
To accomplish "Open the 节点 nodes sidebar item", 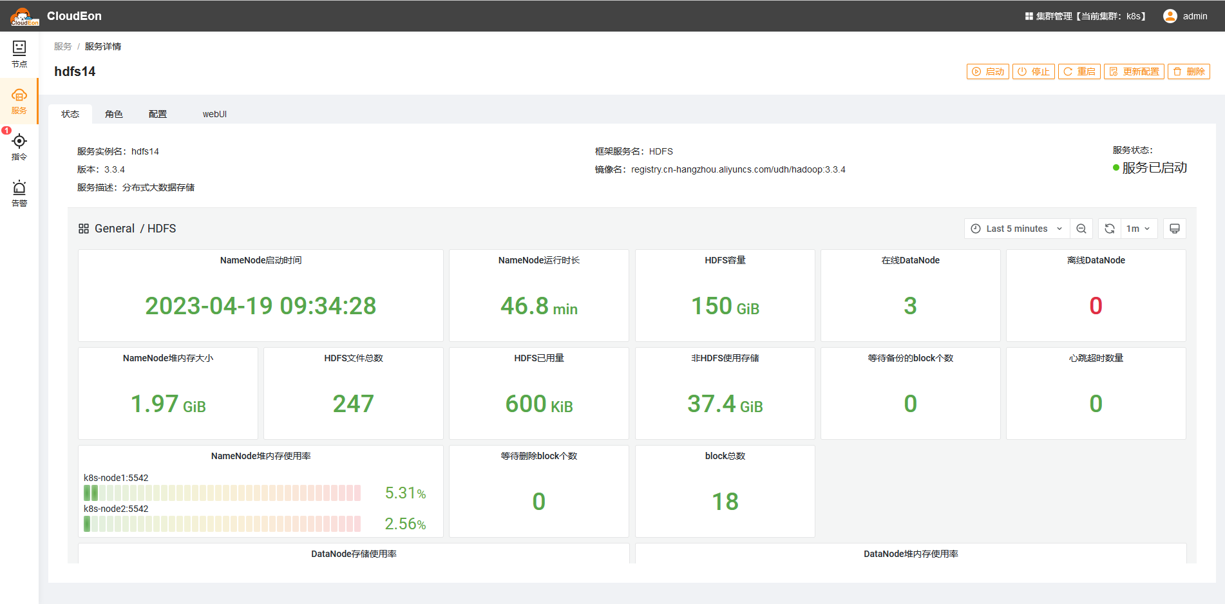I will pyautogui.click(x=19, y=55).
